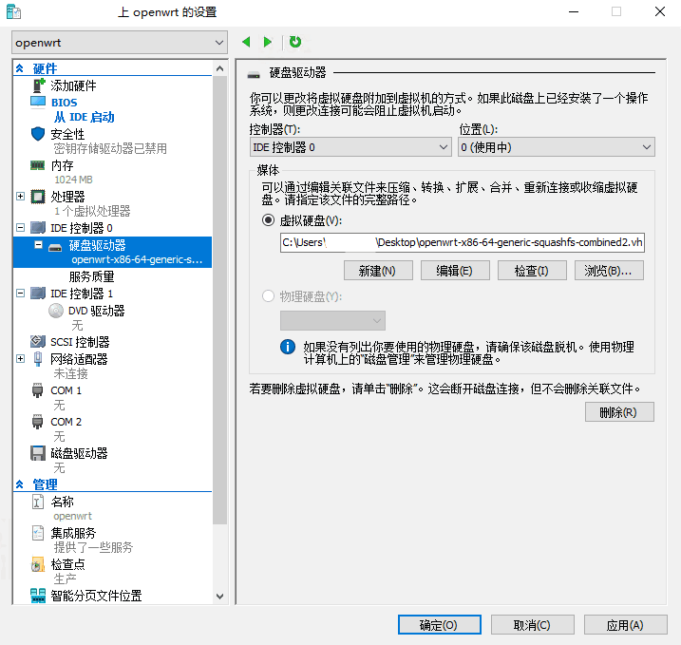Click the floppy 磁盘驱动器 icon
681x645 pixels.
tap(38, 453)
